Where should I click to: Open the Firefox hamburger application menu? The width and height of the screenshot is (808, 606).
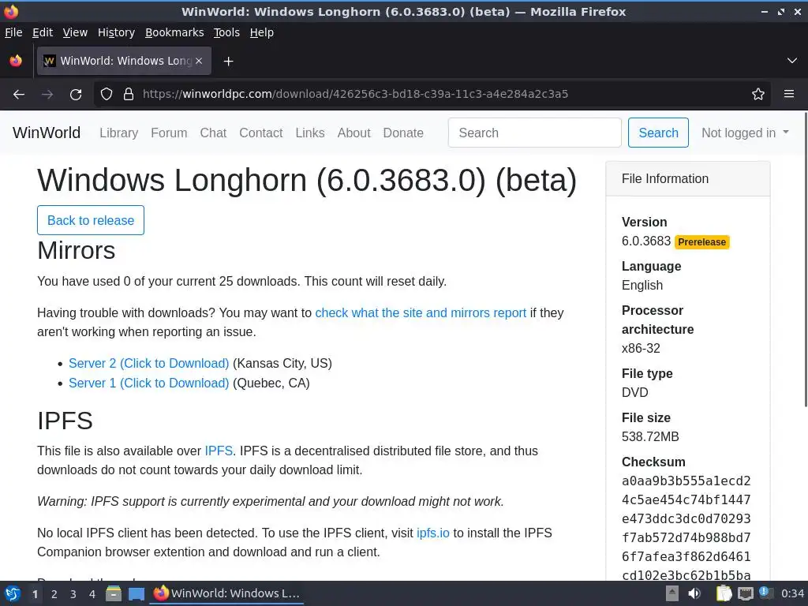pyautogui.click(x=788, y=95)
